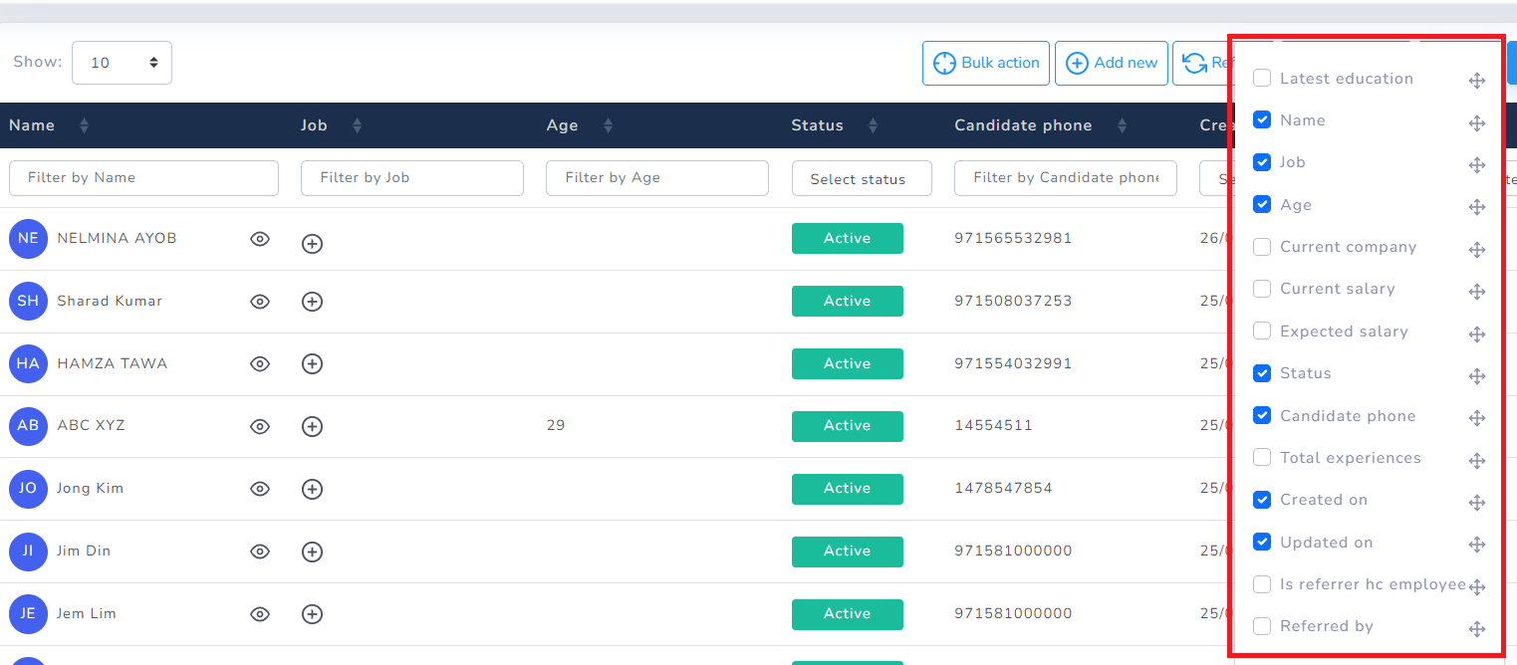Click the Active status badge for HAMZA TAWA
This screenshot has width=1517, height=665.
pyautogui.click(x=847, y=363)
